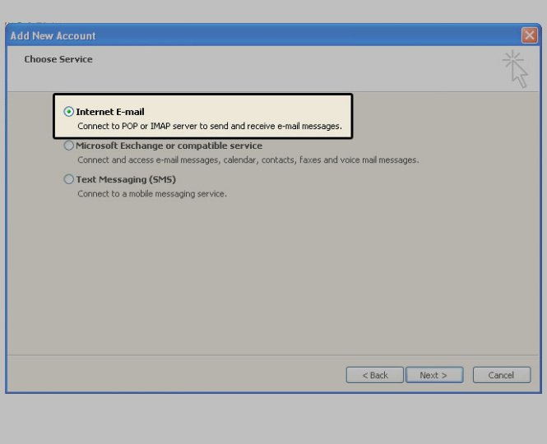Click the 'Choose Service' heading
This screenshot has width=547, height=444.
pyautogui.click(x=58, y=59)
